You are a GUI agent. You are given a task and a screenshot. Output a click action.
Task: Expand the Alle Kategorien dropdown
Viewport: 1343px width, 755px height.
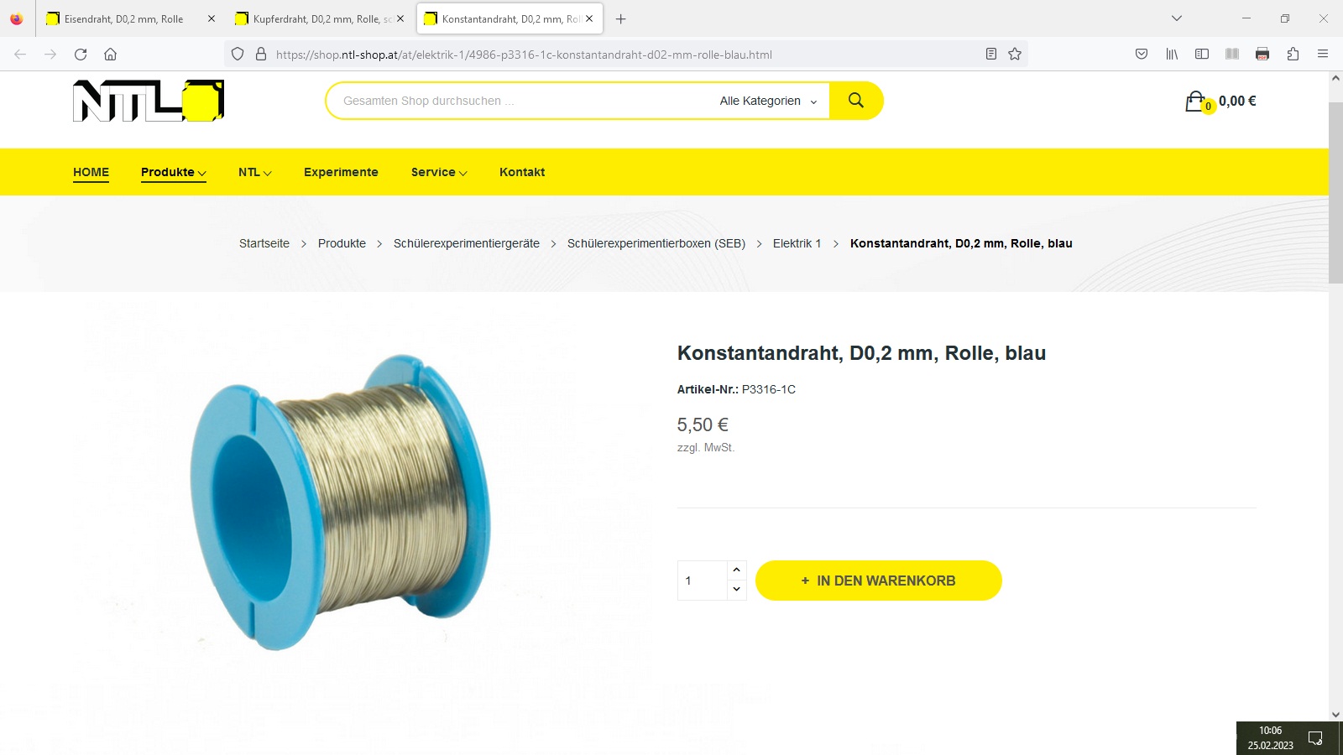[768, 101]
